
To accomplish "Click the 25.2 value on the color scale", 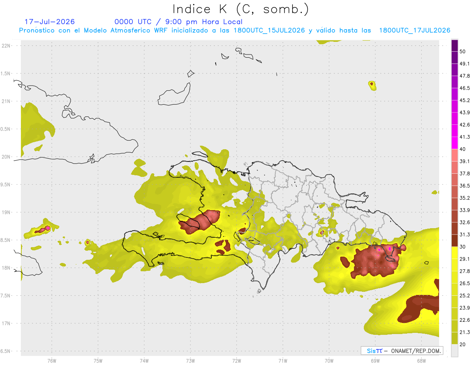I will click(465, 295).
